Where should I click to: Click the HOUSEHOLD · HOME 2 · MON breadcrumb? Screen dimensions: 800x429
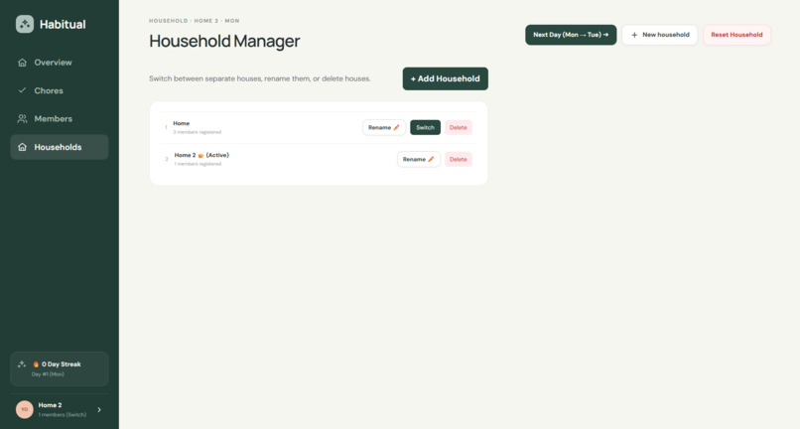coord(194,21)
